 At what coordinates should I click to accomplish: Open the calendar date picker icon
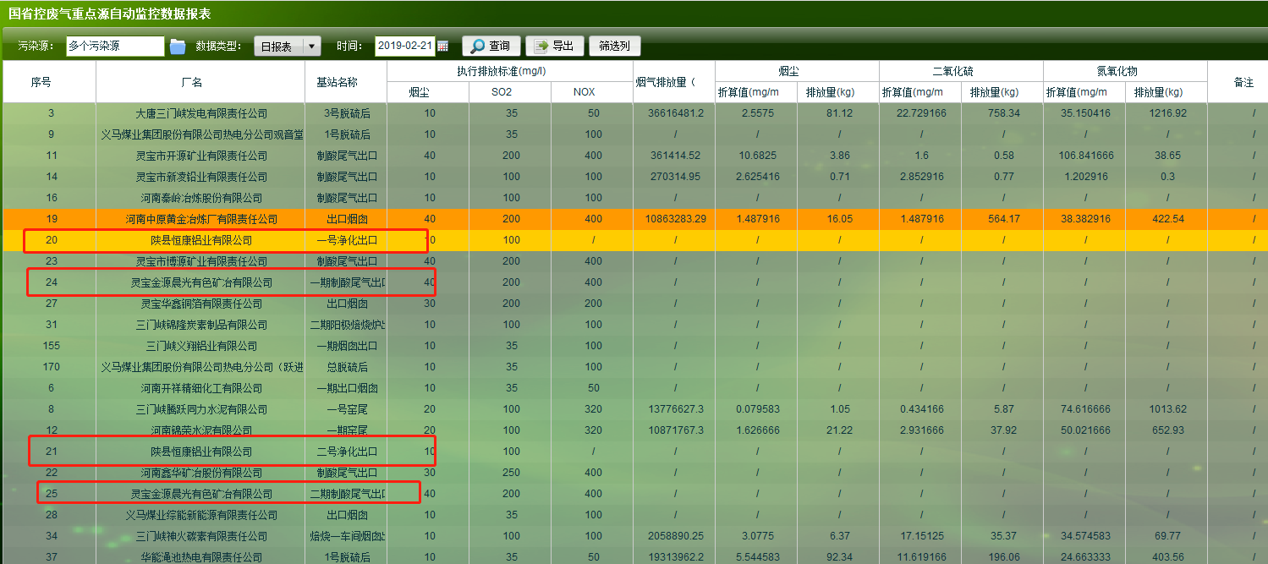pos(442,47)
